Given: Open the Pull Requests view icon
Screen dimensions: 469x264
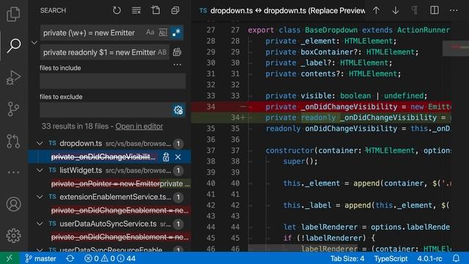Looking at the screenshot, I should pyautogui.click(x=13, y=141).
